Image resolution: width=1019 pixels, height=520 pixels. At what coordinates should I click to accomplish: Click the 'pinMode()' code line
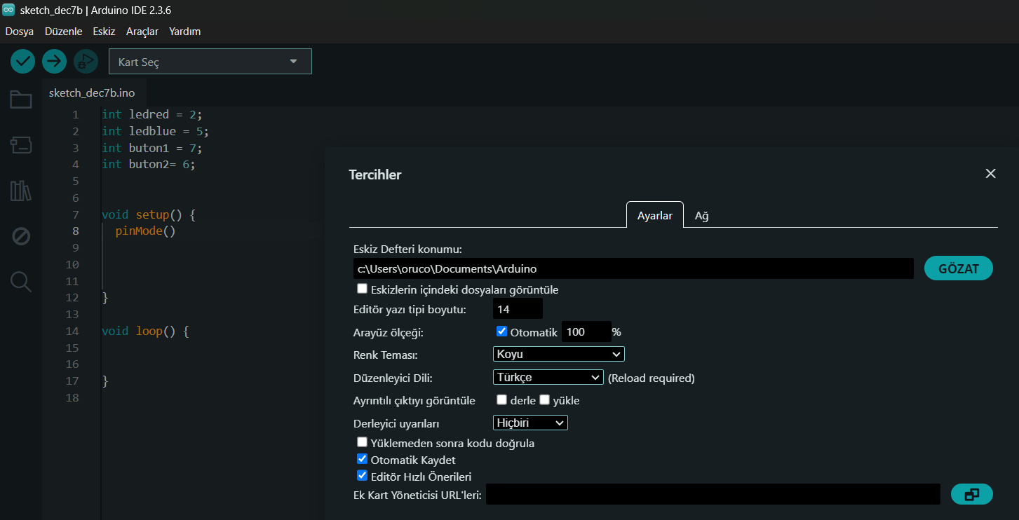pos(144,231)
